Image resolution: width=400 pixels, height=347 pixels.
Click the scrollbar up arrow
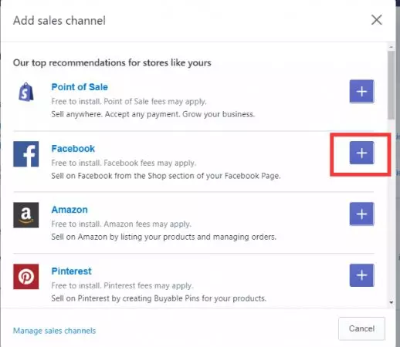392,47
